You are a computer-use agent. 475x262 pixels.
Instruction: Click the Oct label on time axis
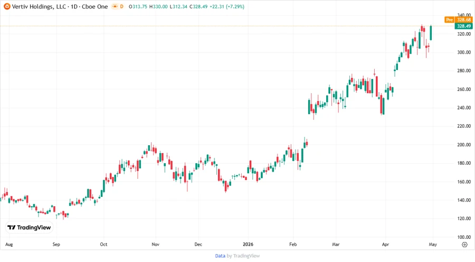coord(103,244)
